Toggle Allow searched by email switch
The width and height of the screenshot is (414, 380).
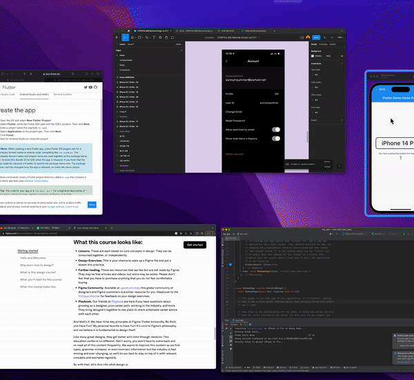coord(276,130)
